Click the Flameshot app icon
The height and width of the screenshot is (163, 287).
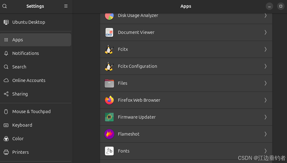pyautogui.click(x=109, y=134)
